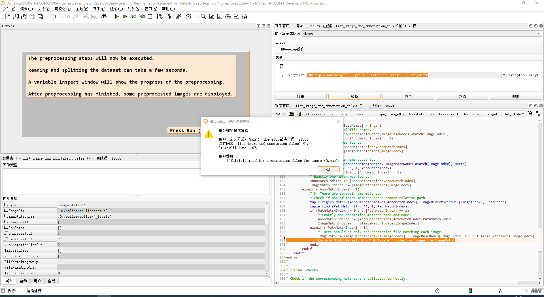Reset program execution icon in toolbar
This screenshot has height=297, width=544.
[x=178, y=16]
